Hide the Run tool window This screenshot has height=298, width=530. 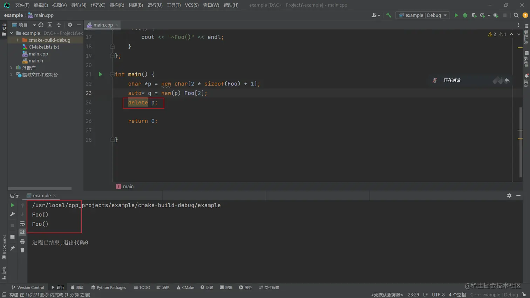click(x=518, y=196)
